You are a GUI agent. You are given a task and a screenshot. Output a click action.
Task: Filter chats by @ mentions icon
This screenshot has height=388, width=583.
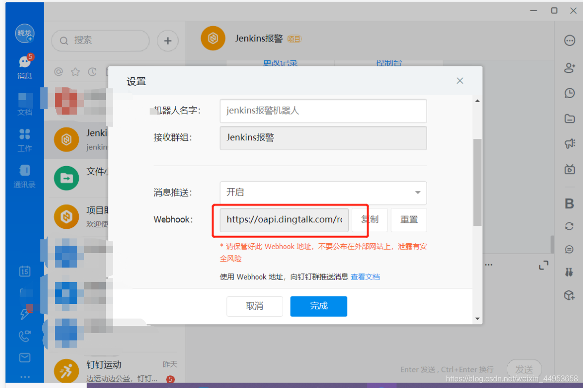(58, 72)
